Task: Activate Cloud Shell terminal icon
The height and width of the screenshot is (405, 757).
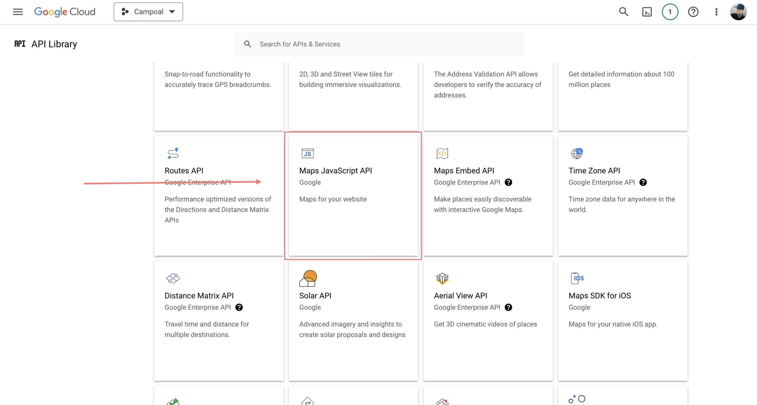Action: [x=647, y=12]
